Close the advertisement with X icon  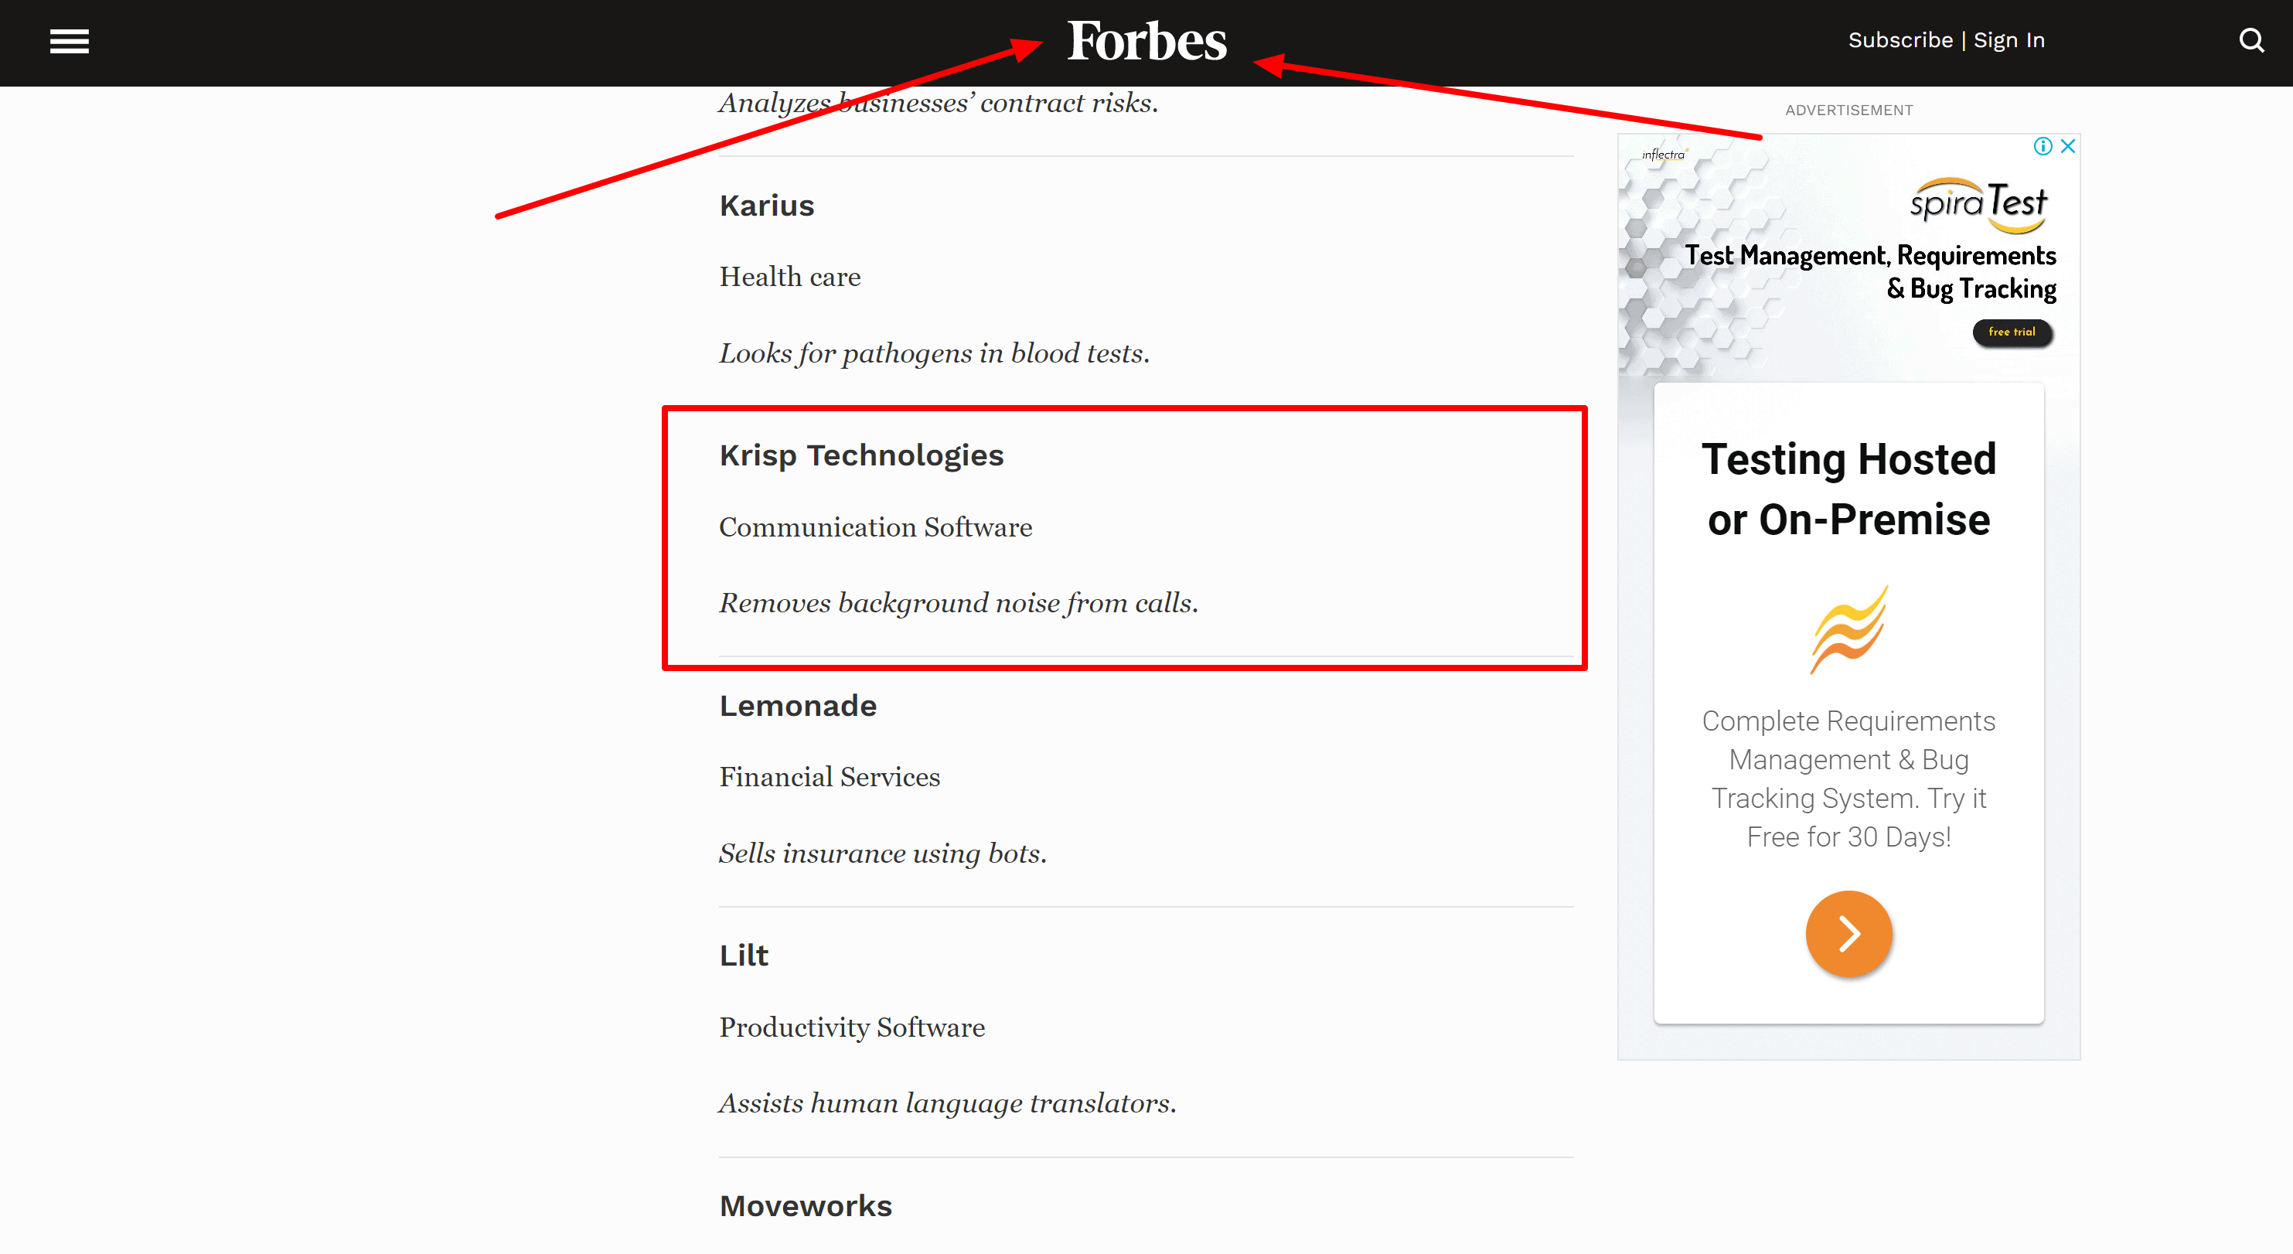pyautogui.click(x=2068, y=146)
